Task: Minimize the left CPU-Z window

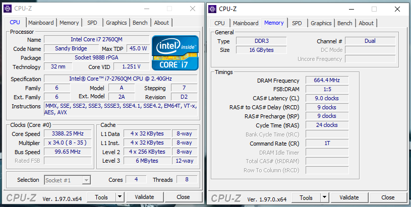Action: tap(147, 9)
